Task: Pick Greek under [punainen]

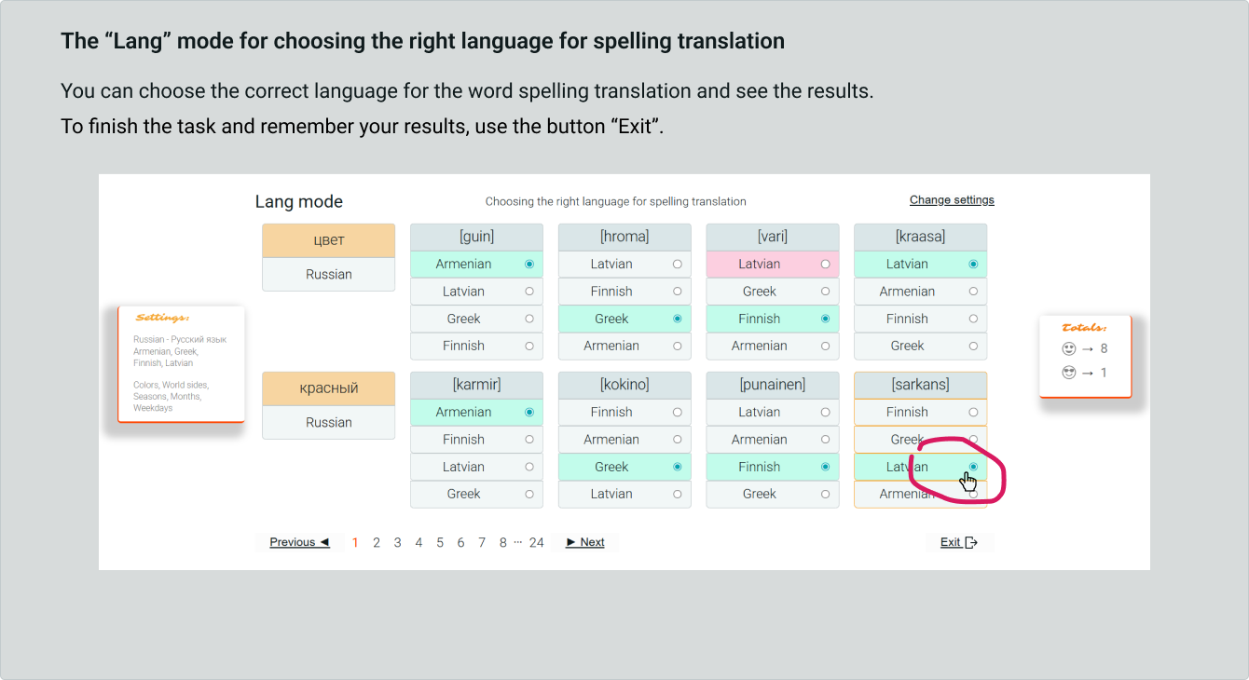Action: pos(773,494)
